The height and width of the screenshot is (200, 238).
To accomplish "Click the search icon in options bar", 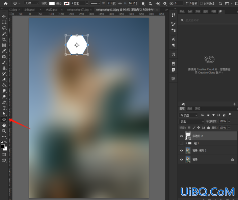I will click(220, 3).
